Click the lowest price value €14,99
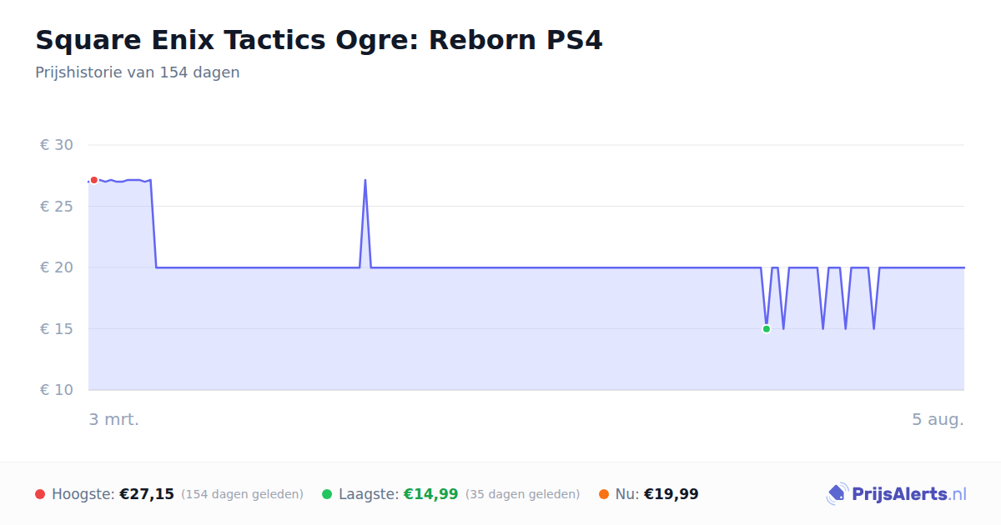The height and width of the screenshot is (525, 1001). click(431, 494)
